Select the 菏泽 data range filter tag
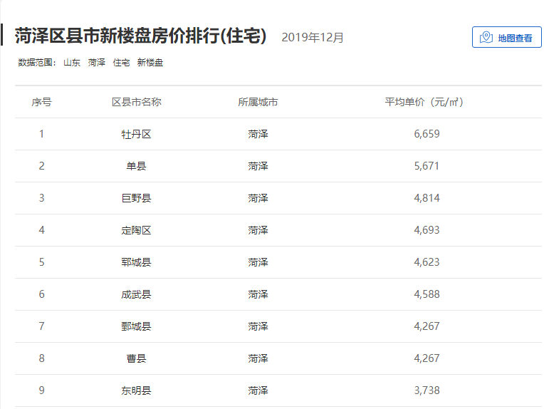Screen dimensions: 544x409 pos(96,63)
